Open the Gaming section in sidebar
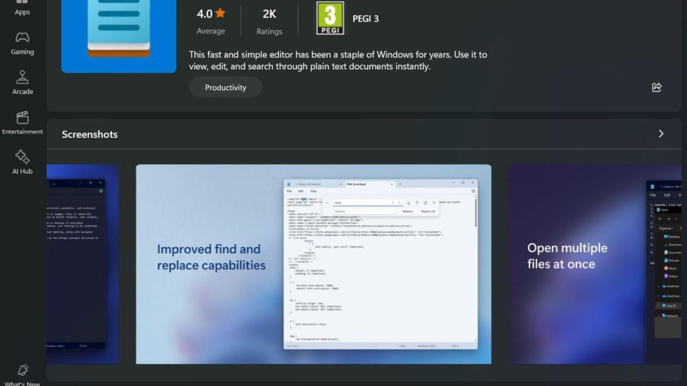The width and height of the screenshot is (687, 386). coord(23,44)
